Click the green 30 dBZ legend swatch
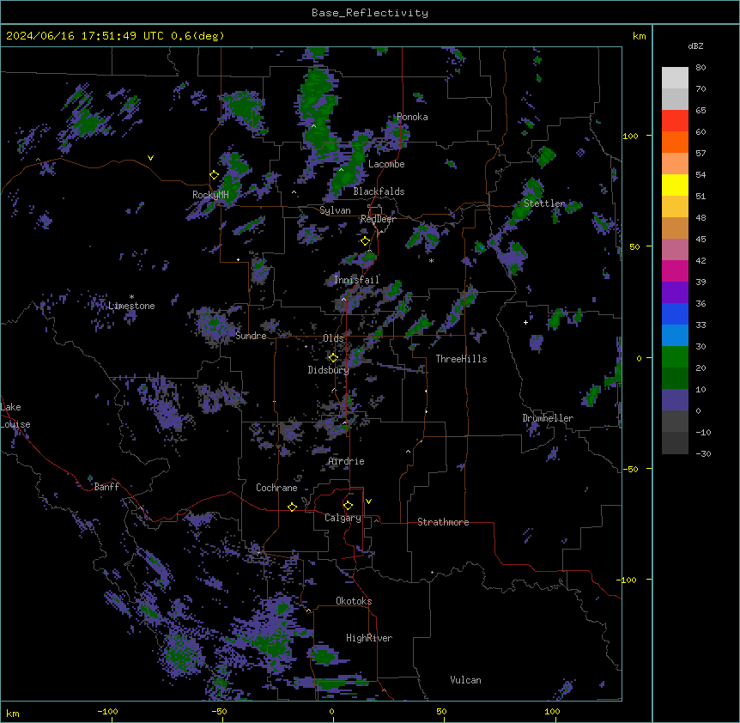This screenshot has width=740, height=723. point(675,357)
